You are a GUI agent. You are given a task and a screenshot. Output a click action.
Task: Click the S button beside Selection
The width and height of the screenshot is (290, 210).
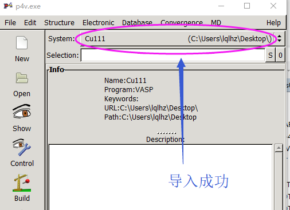point(271,55)
